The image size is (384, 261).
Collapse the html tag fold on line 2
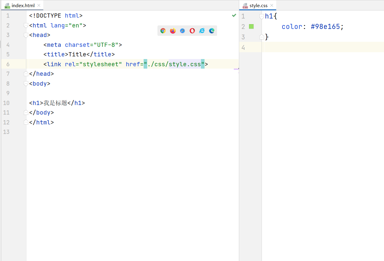(26, 26)
